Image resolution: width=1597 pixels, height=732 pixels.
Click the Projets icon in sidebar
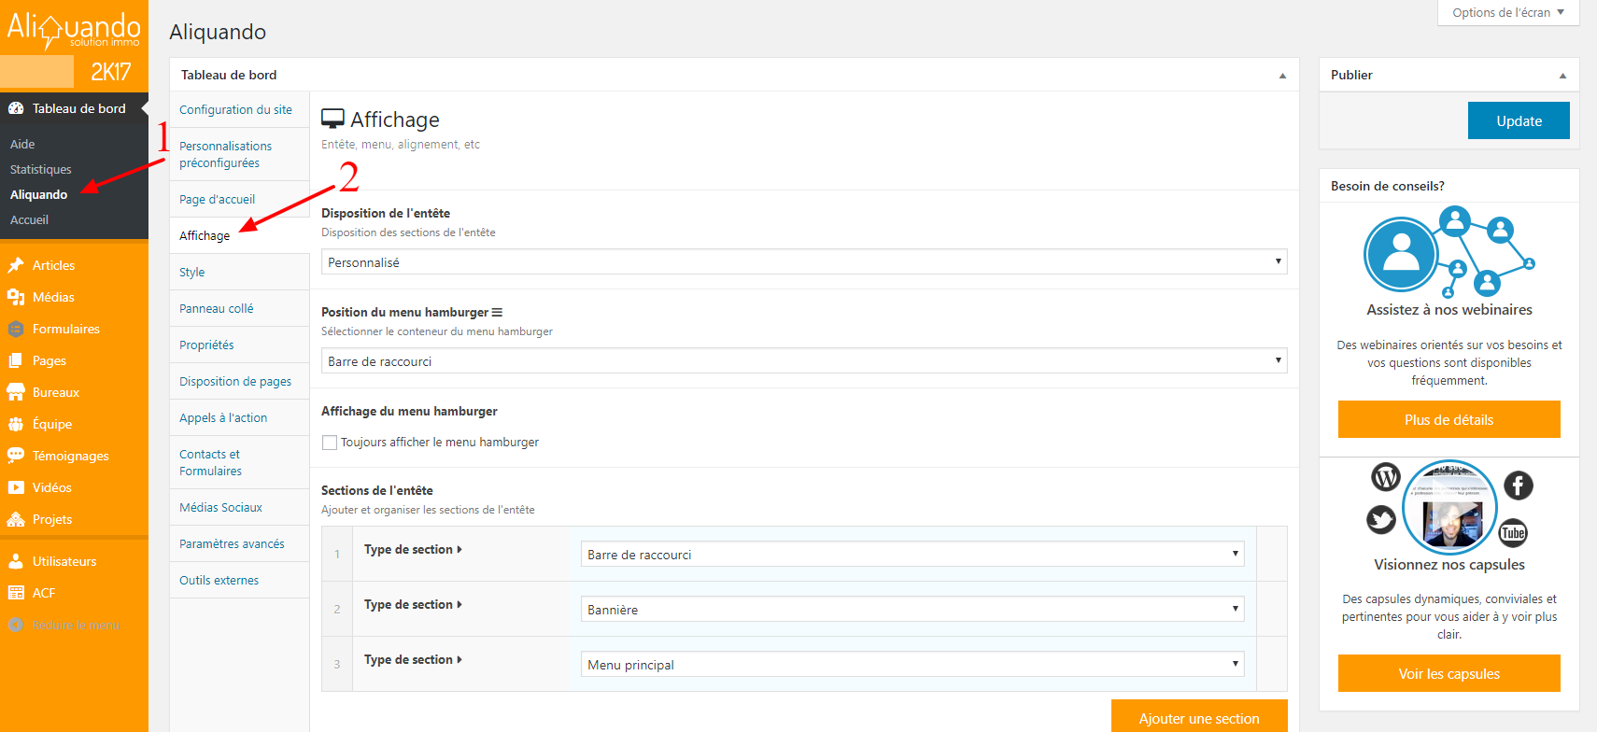point(16,519)
